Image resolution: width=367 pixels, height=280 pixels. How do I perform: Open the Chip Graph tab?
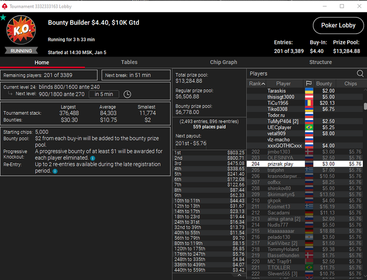tap(223, 62)
